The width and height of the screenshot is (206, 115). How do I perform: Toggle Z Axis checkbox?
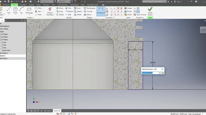point(1,48)
